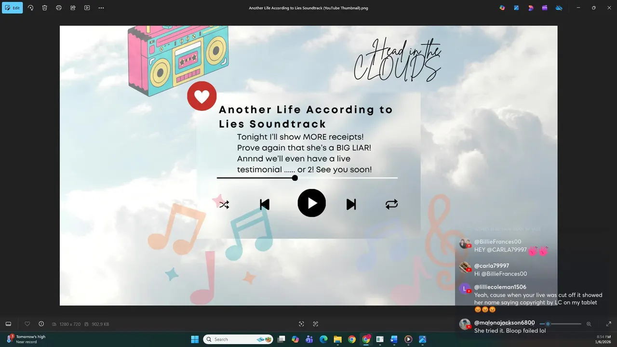Start slideshow with the play-frame icon
Screen dimensions: 617x347
click(87, 8)
